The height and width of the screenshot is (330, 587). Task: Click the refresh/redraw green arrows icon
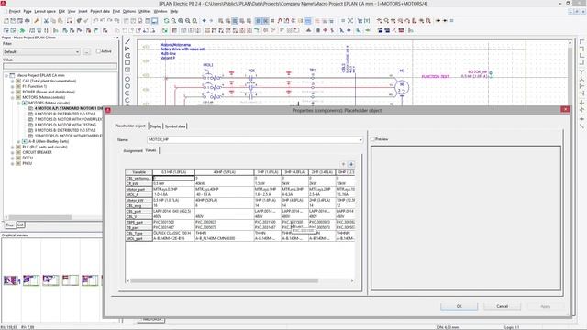point(166,21)
